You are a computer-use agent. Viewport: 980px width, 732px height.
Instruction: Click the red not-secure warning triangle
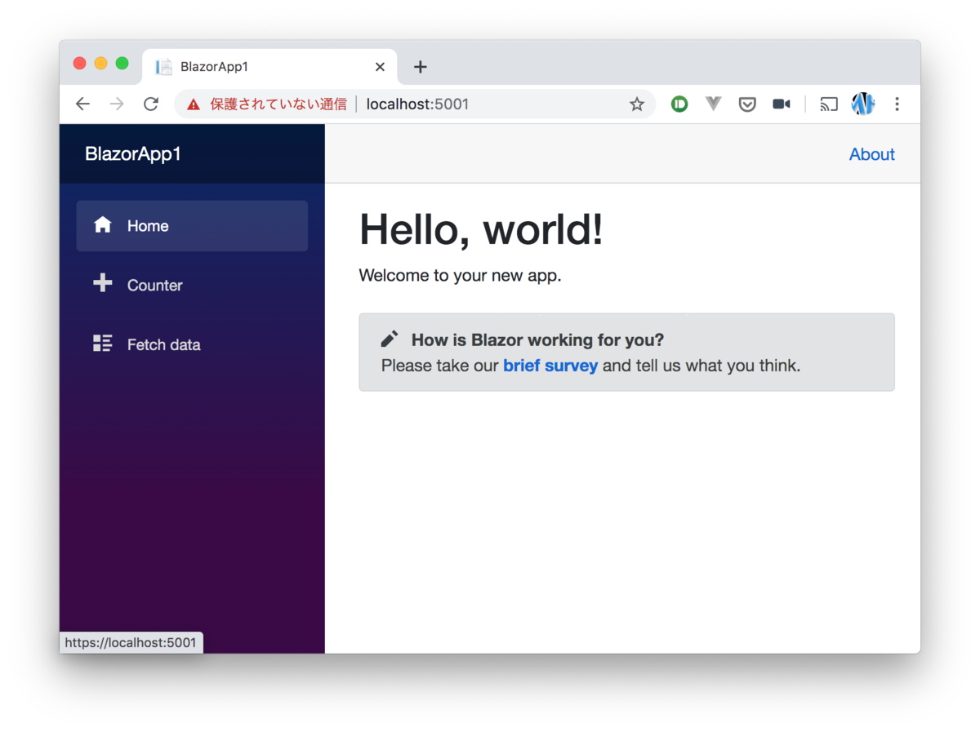pos(194,104)
